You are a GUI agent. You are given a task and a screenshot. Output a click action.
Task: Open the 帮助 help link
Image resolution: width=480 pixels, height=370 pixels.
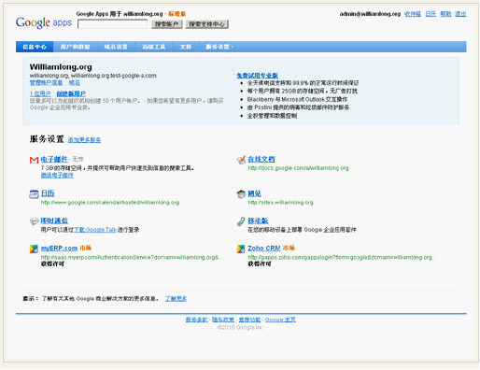coord(445,14)
